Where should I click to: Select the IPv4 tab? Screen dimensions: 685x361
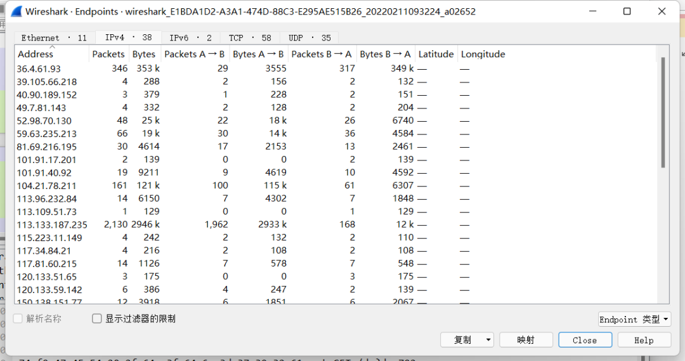coord(128,37)
